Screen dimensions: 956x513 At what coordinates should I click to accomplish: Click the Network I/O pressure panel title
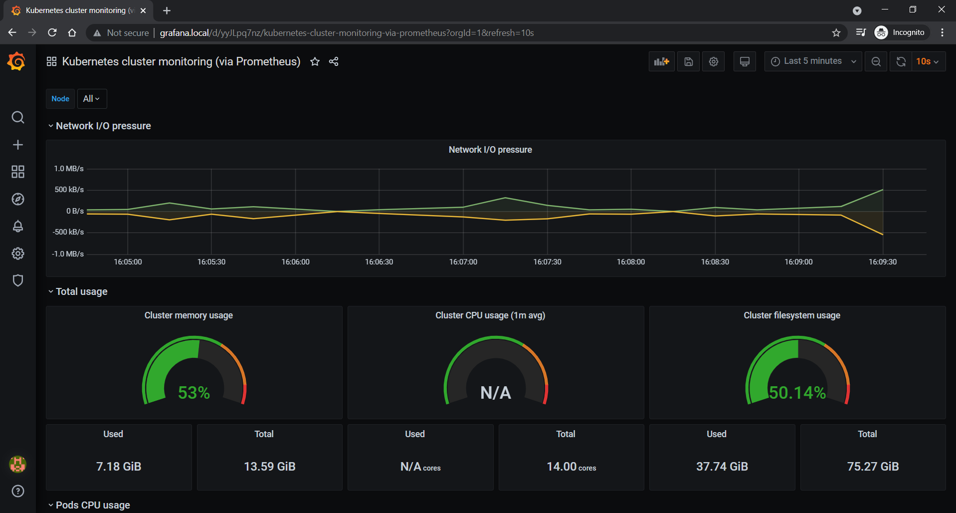pyautogui.click(x=490, y=150)
